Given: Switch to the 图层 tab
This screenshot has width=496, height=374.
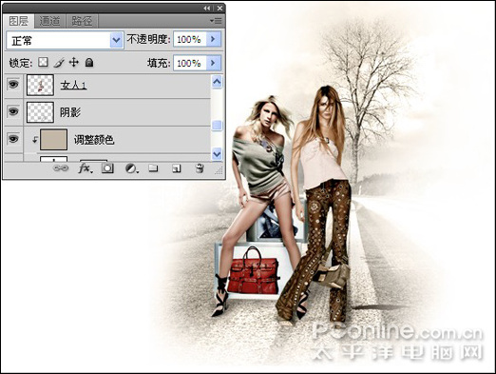Looking at the screenshot, I should pos(18,21).
